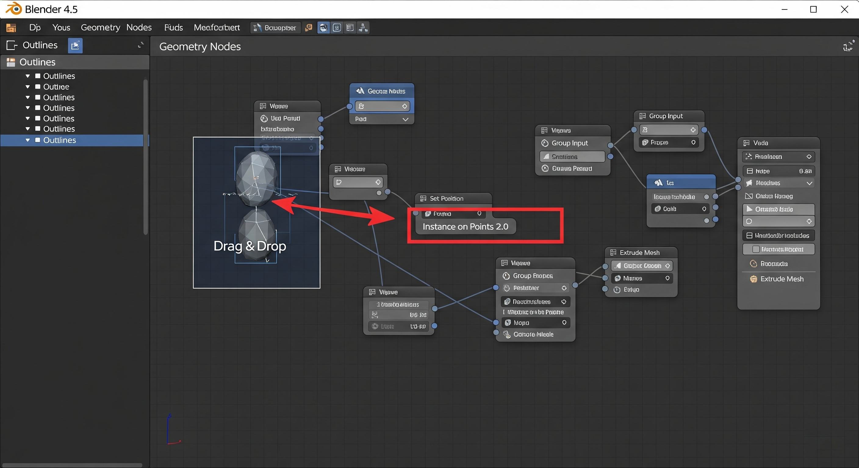Select the Instance on Points 2.0 node
Screen dimensions: 859x468
(x=465, y=226)
